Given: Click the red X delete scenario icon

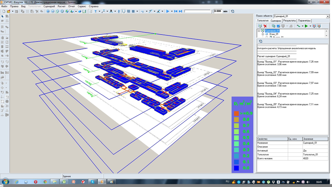Looking at the screenshot, I should coord(265,26).
